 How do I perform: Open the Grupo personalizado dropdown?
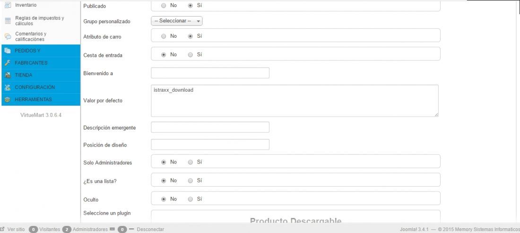(177, 21)
